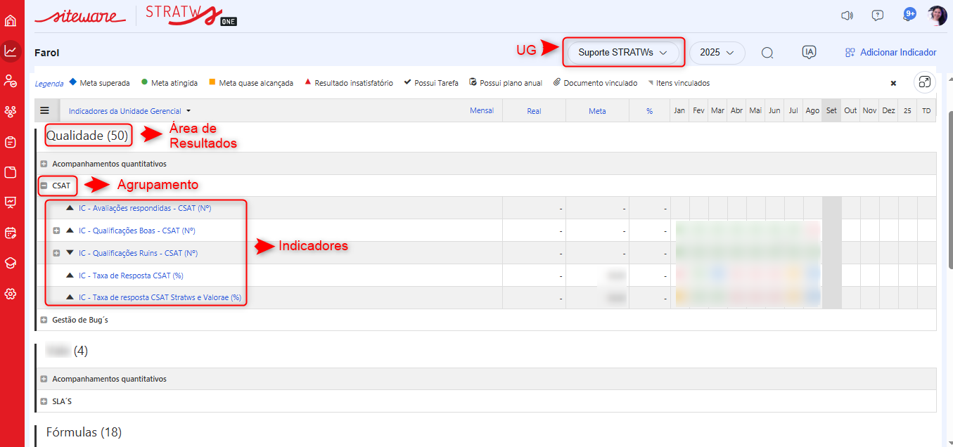
Task: Open IC - Taxa de Resposta CSAT (%) link
Action: [x=131, y=276]
